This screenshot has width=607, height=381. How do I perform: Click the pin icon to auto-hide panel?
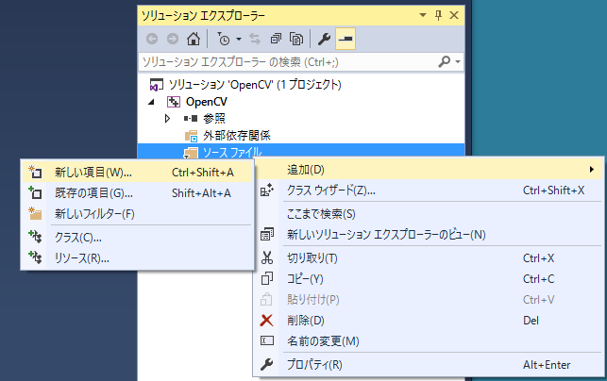pyautogui.click(x=437, y=15)
